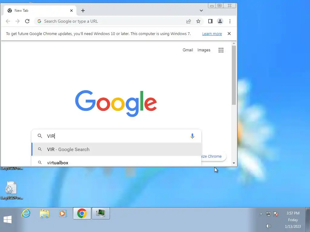Reload the current page

[x=27, y=21]
